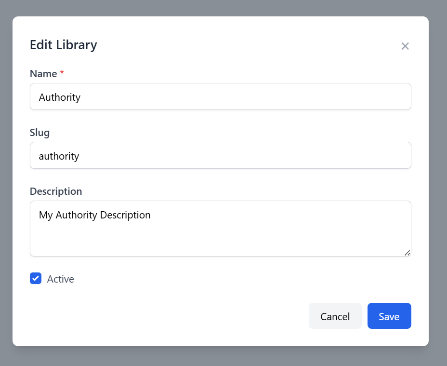
Task: Click the Name field label
Action: [43, 74]
